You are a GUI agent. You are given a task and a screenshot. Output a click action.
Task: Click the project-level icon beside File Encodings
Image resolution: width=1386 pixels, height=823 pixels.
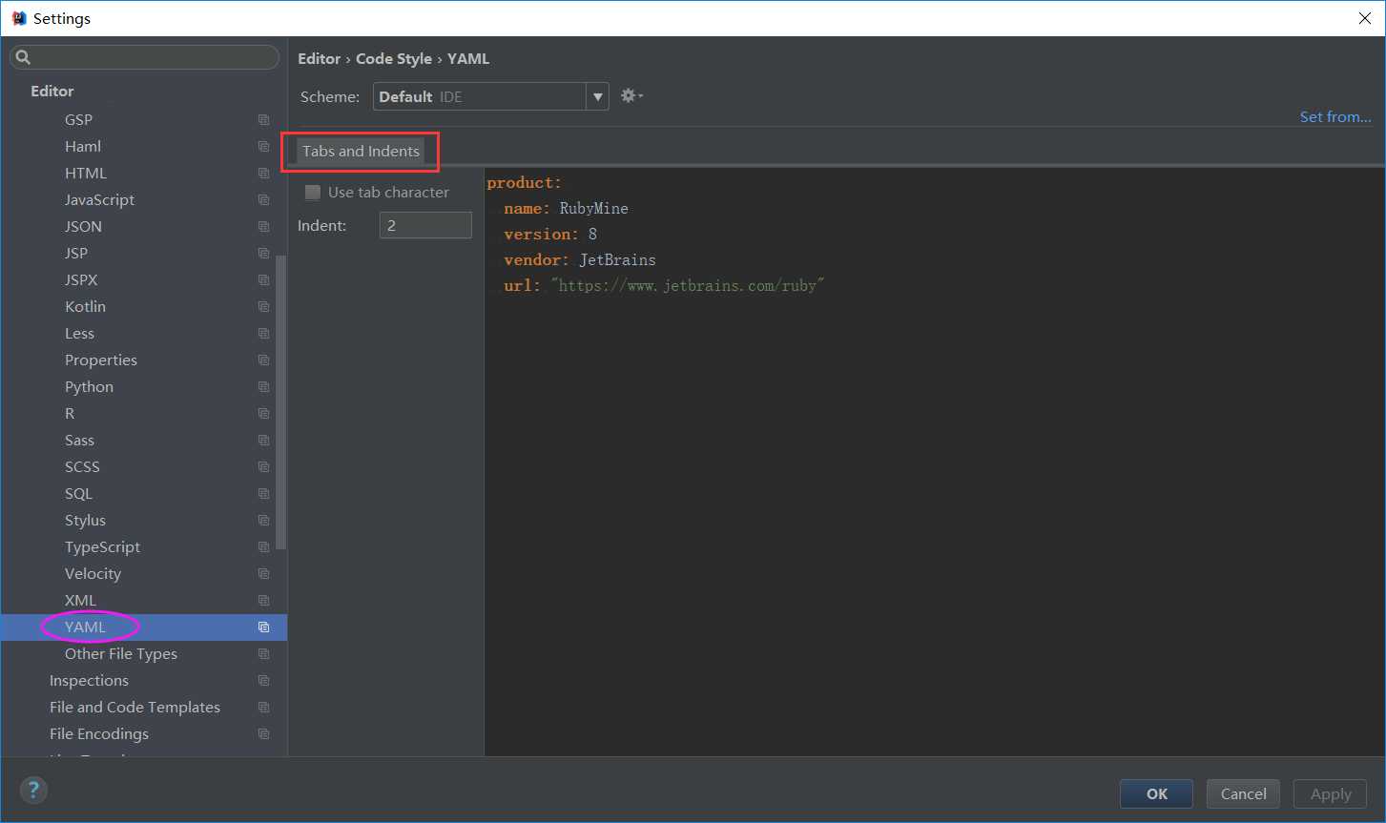pyautogui.click(x=263, y=734)
